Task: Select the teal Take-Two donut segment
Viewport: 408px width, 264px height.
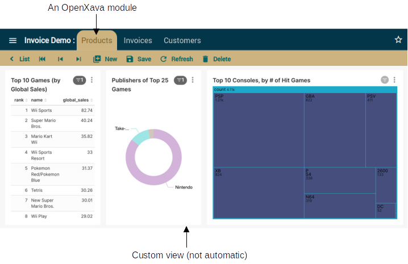Action: [141, 137]
